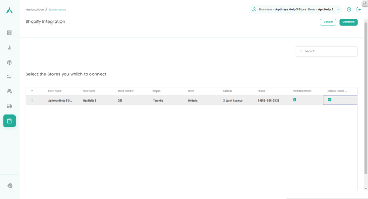Click the vertical scrollbar down arrow
The width and height of the screenshot is (368, 199).
[x=366, y=188]
